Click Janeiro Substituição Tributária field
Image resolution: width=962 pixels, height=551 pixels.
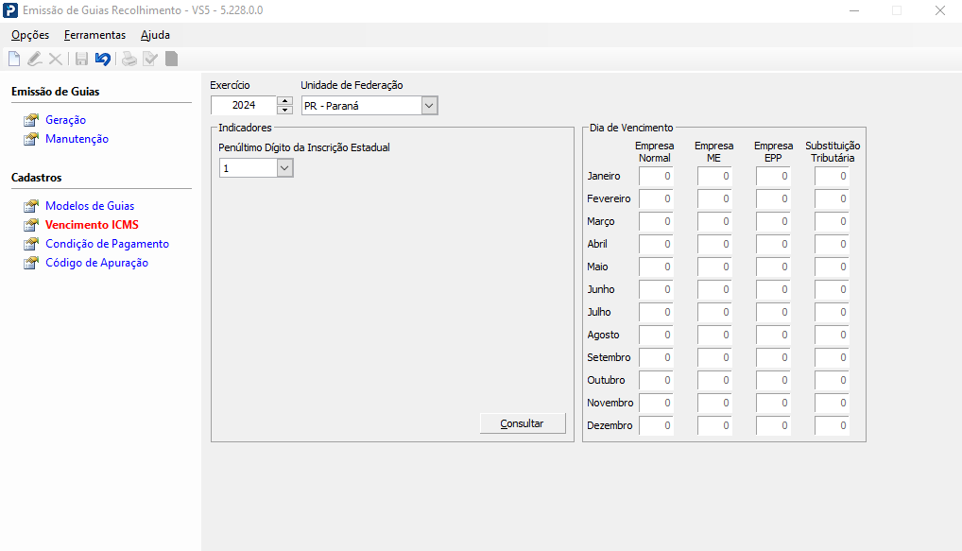pos(832,176)
